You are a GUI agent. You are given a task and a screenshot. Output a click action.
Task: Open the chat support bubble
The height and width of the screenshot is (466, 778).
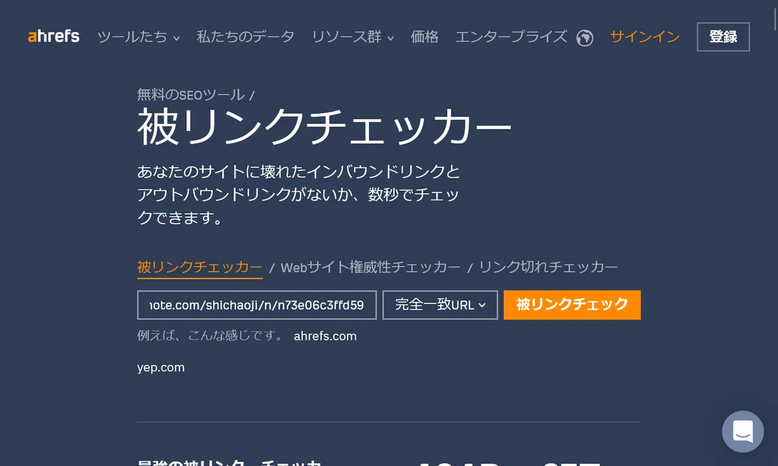point(743,432)
